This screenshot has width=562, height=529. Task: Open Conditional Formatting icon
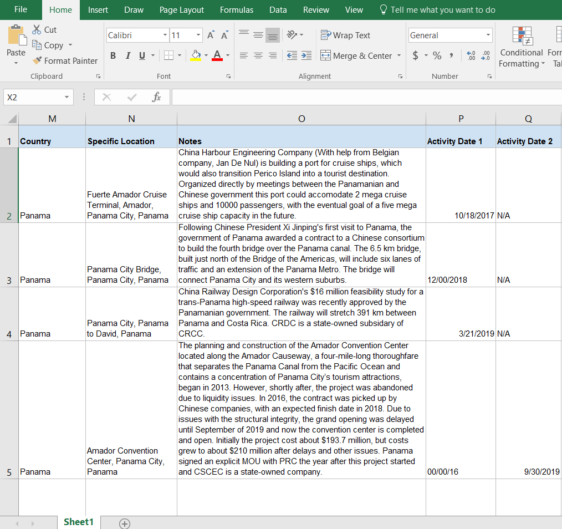(522, 36)
